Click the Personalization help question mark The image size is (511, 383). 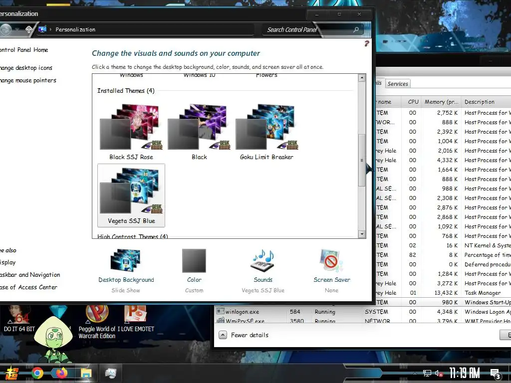367,43
